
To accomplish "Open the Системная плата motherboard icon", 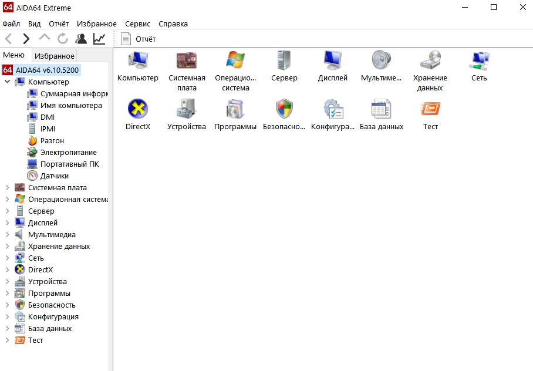I will tap(187, 60).
